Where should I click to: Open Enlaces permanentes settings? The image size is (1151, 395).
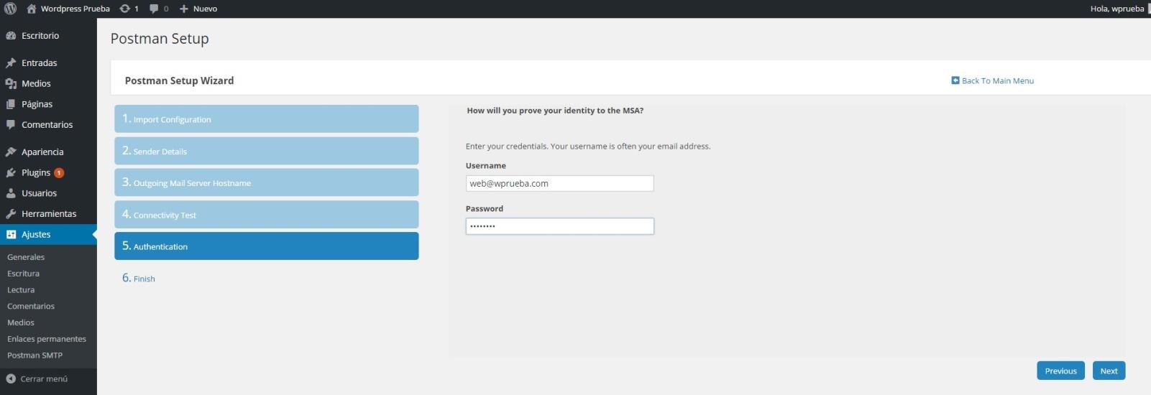[47, 339]
